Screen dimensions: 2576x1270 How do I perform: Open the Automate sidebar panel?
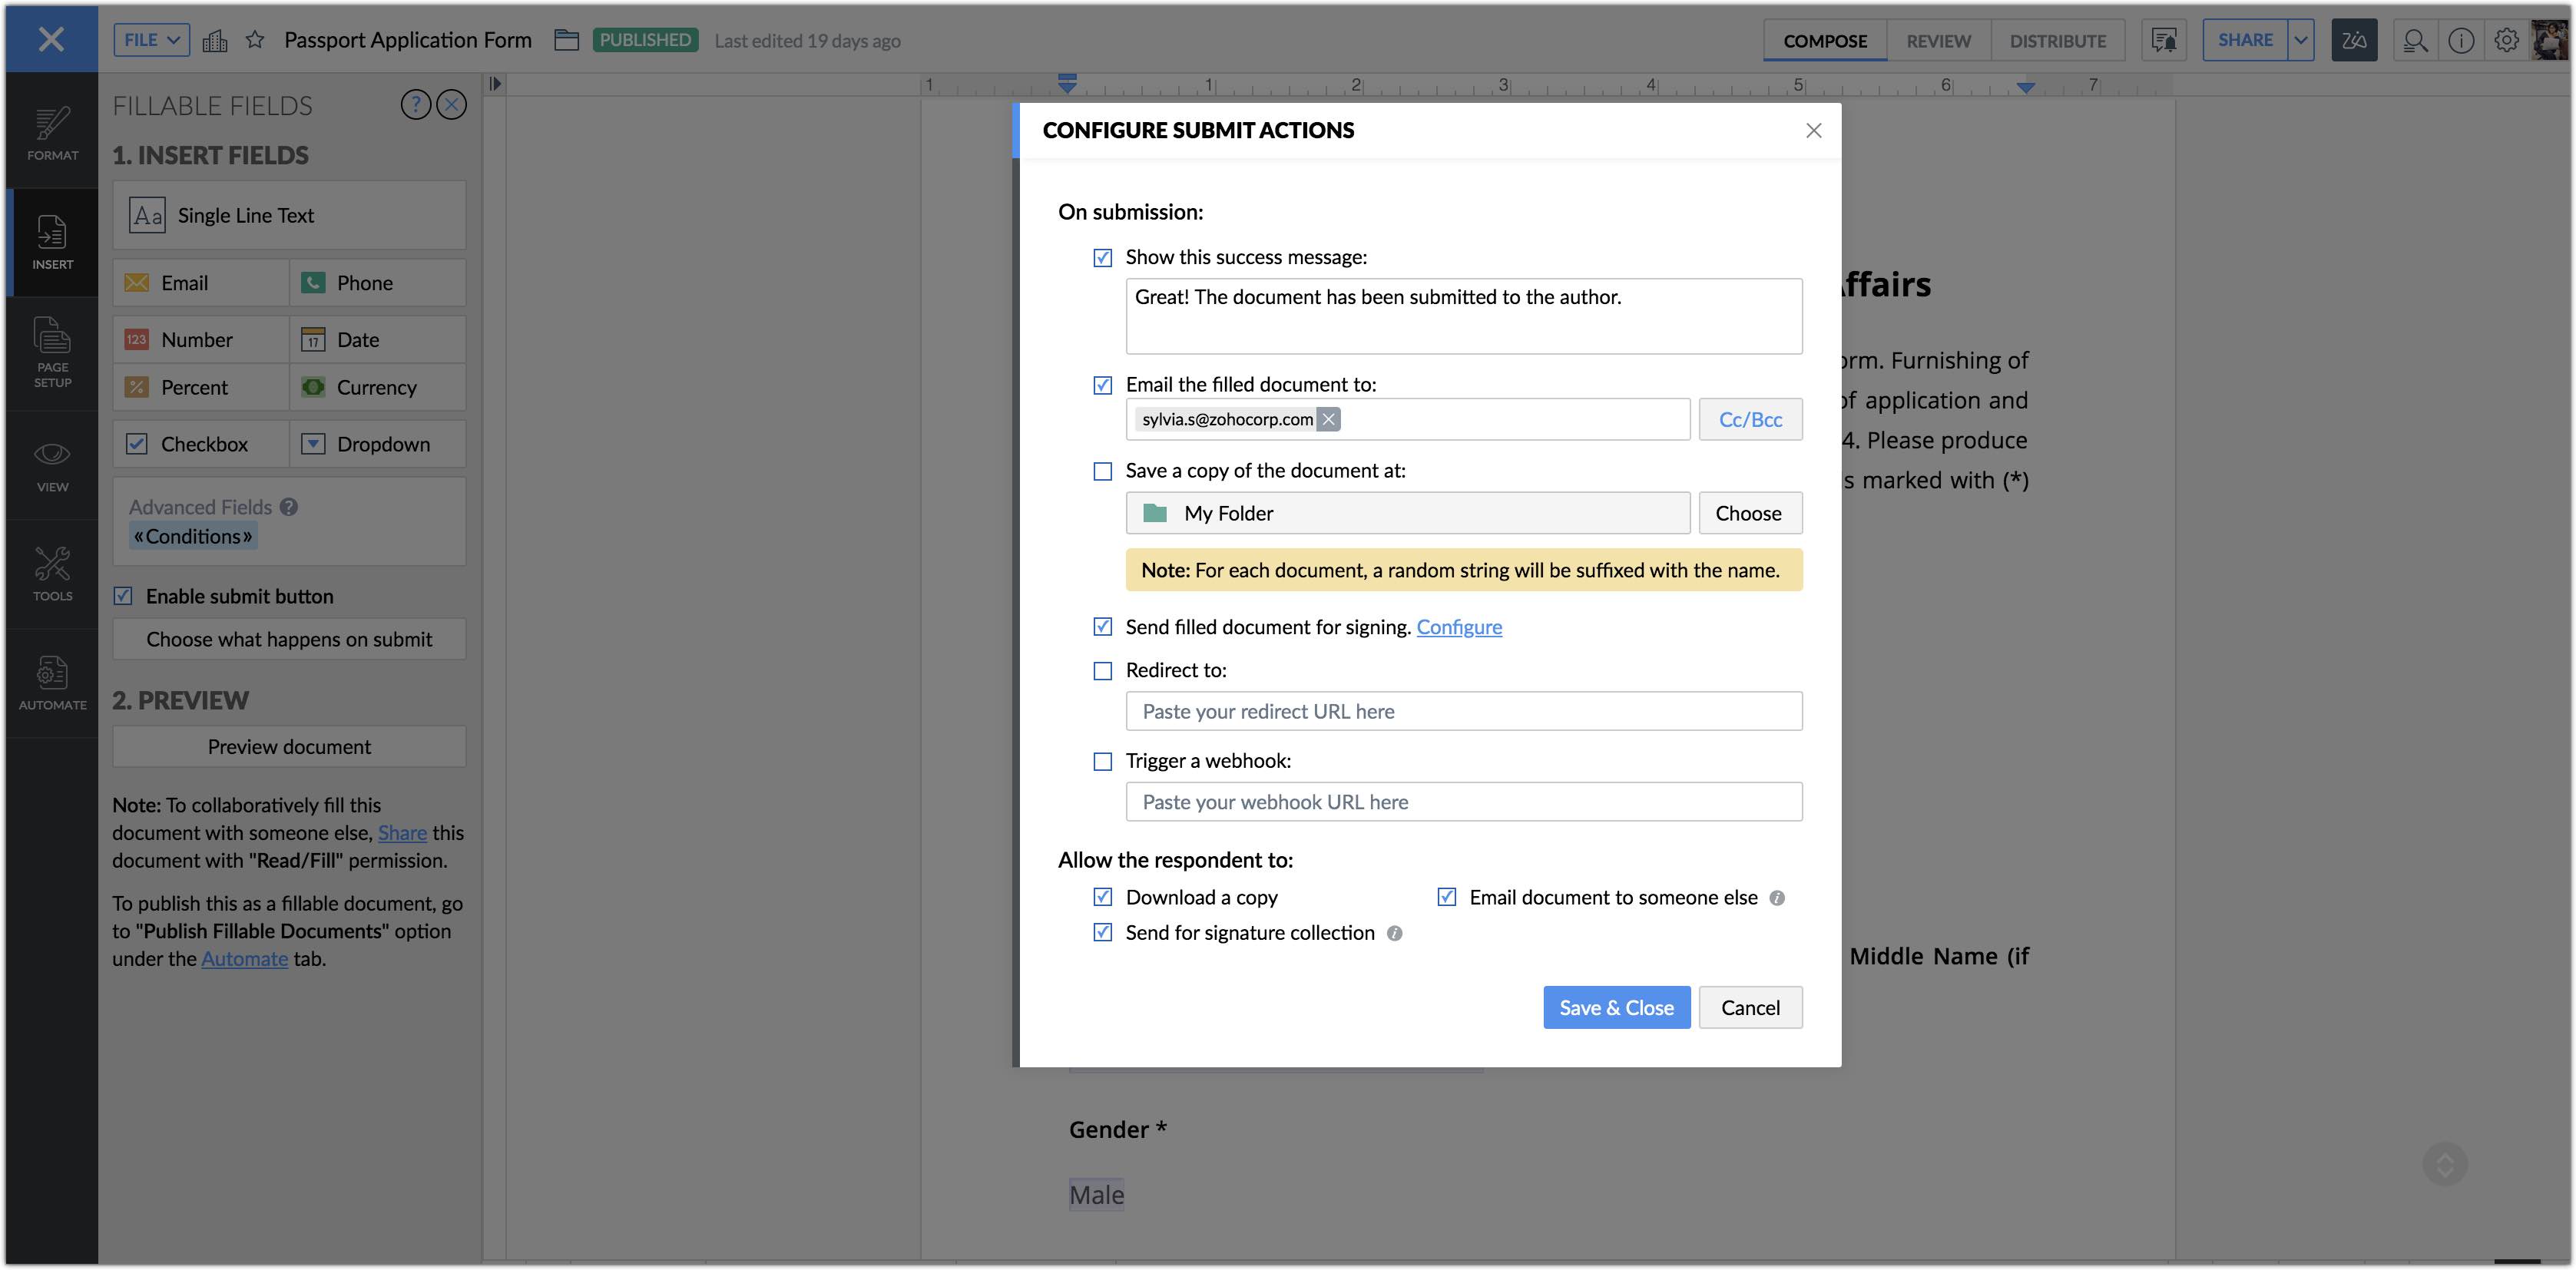pos(52,683)
